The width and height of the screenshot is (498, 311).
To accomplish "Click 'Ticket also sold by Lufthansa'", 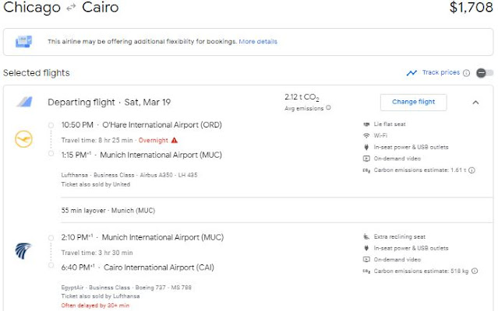I will tap(101, 296).
